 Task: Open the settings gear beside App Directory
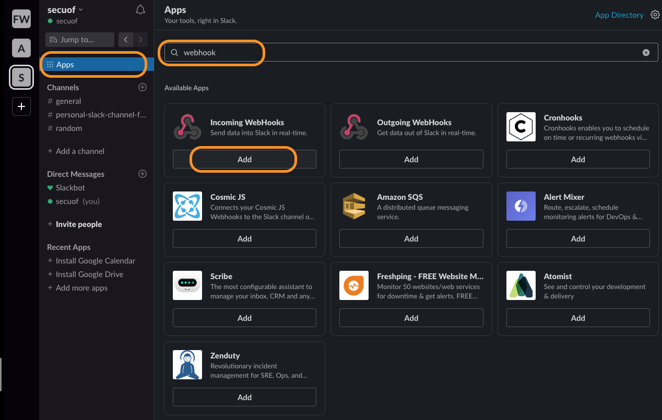coord(655,15)
